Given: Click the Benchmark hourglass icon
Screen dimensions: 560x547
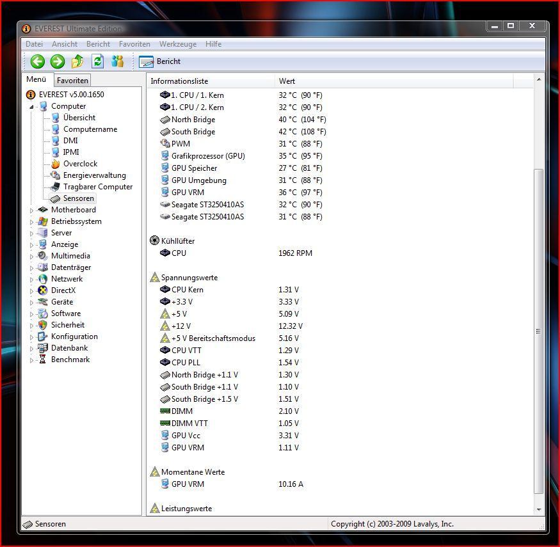Looking at the screenshot, I should (43, 359).
